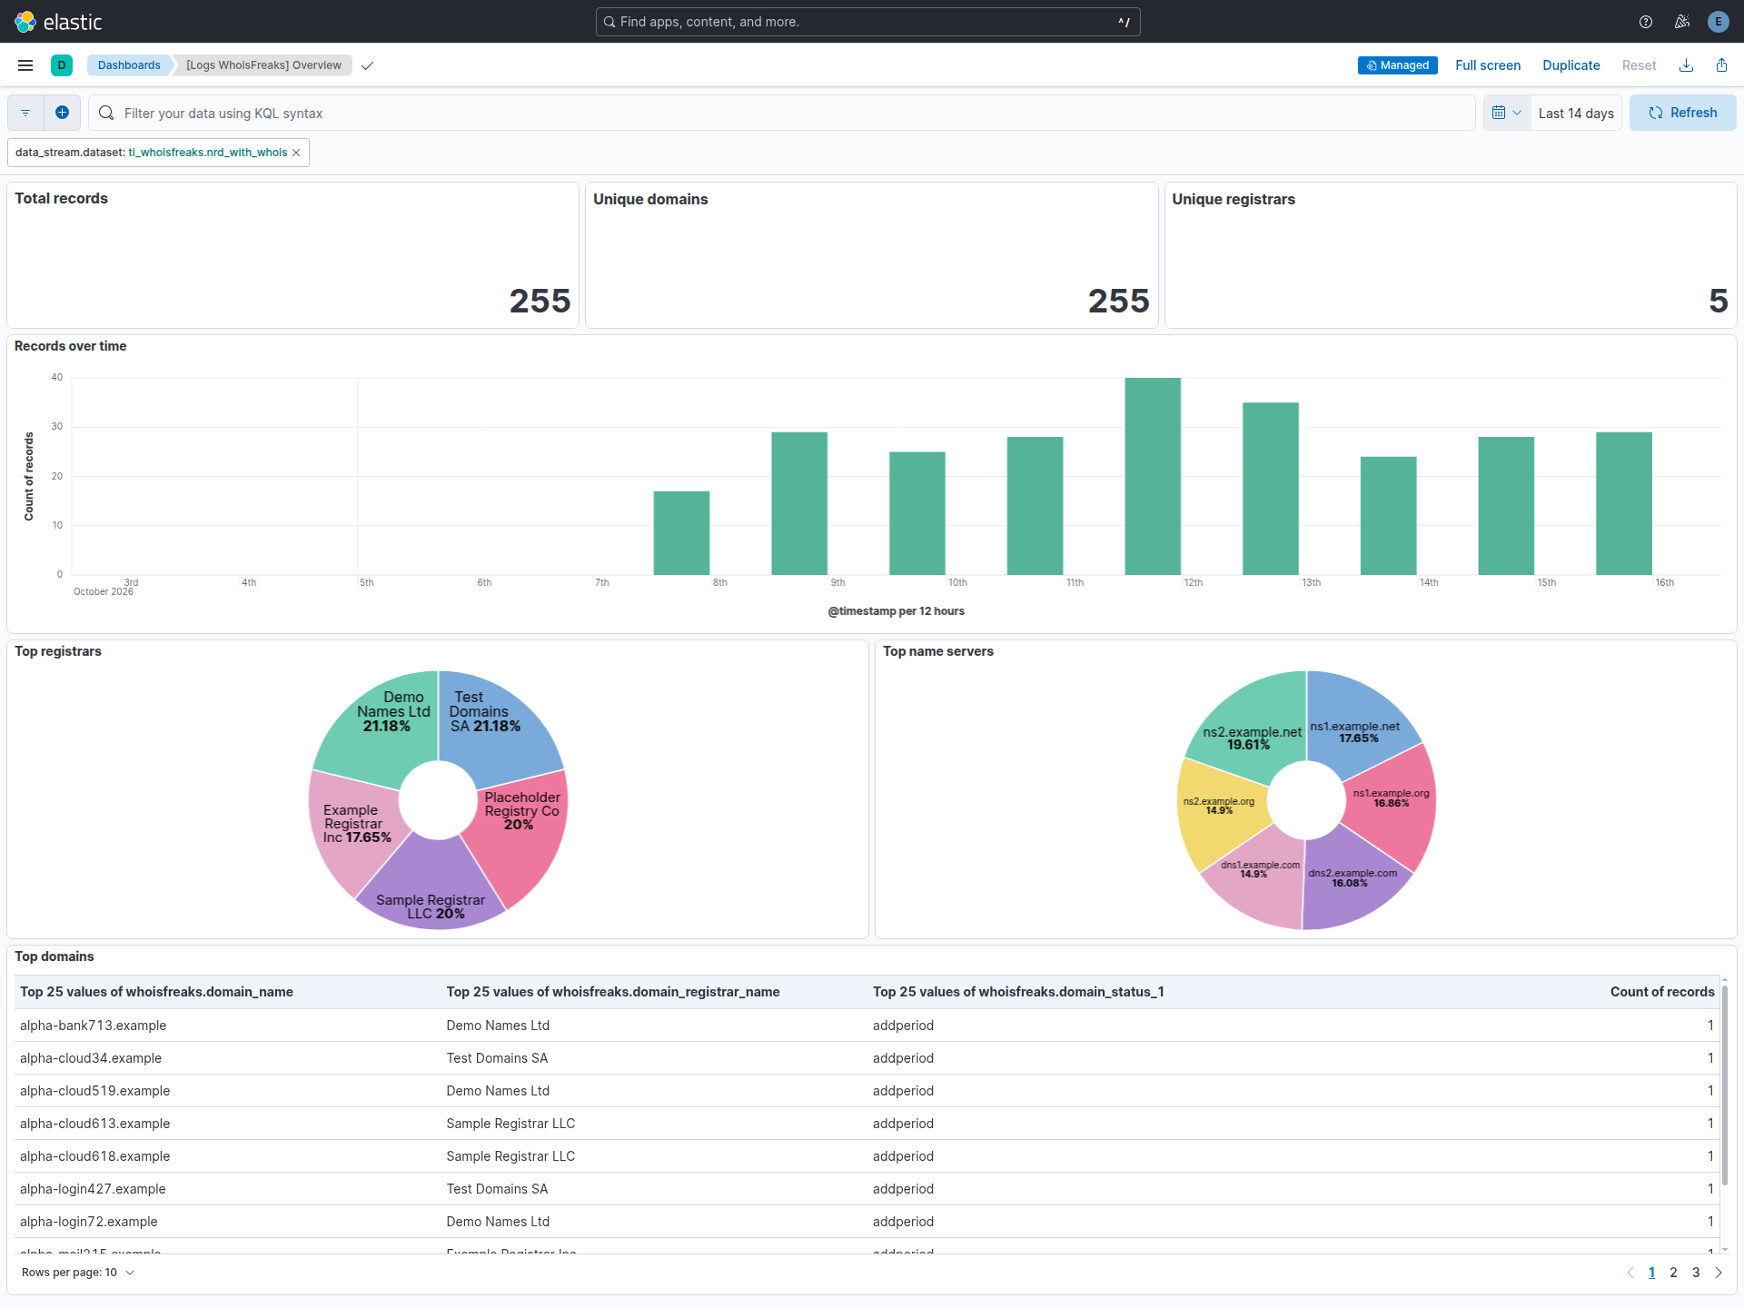Image resolution: width=1744 pixels, height=1308 pixels.
Task: Click Unique domains panel title
Action: (x=650, y=199)
